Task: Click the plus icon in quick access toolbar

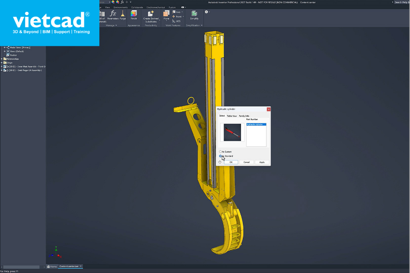Action: coord(127,2)
